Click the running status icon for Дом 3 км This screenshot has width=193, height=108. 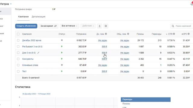(x=62, y=53)
